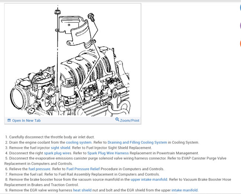Follow the 'sight shield' link

[60, 148]
